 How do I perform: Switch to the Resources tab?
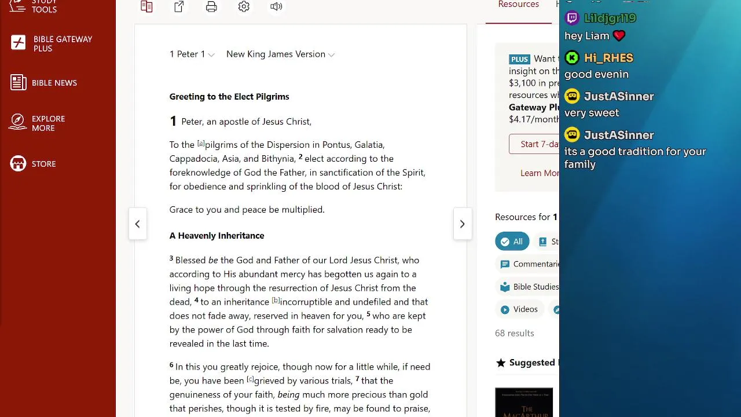(x=518, y=5)
